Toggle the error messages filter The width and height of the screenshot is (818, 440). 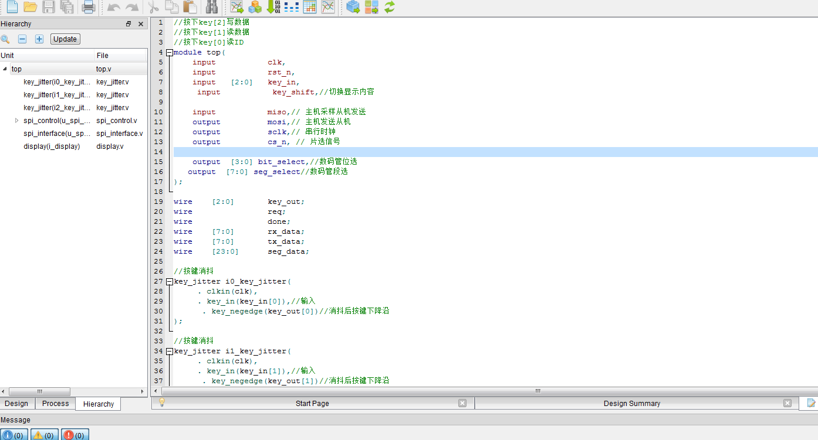click(x=75, y=435)
